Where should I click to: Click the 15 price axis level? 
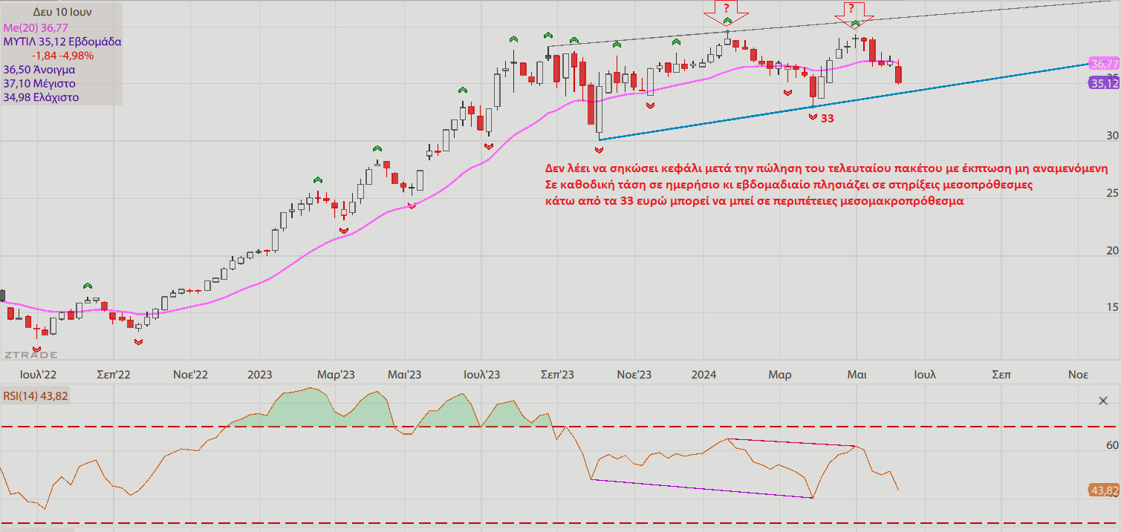pyautogui.click(x=1113, y=307)
